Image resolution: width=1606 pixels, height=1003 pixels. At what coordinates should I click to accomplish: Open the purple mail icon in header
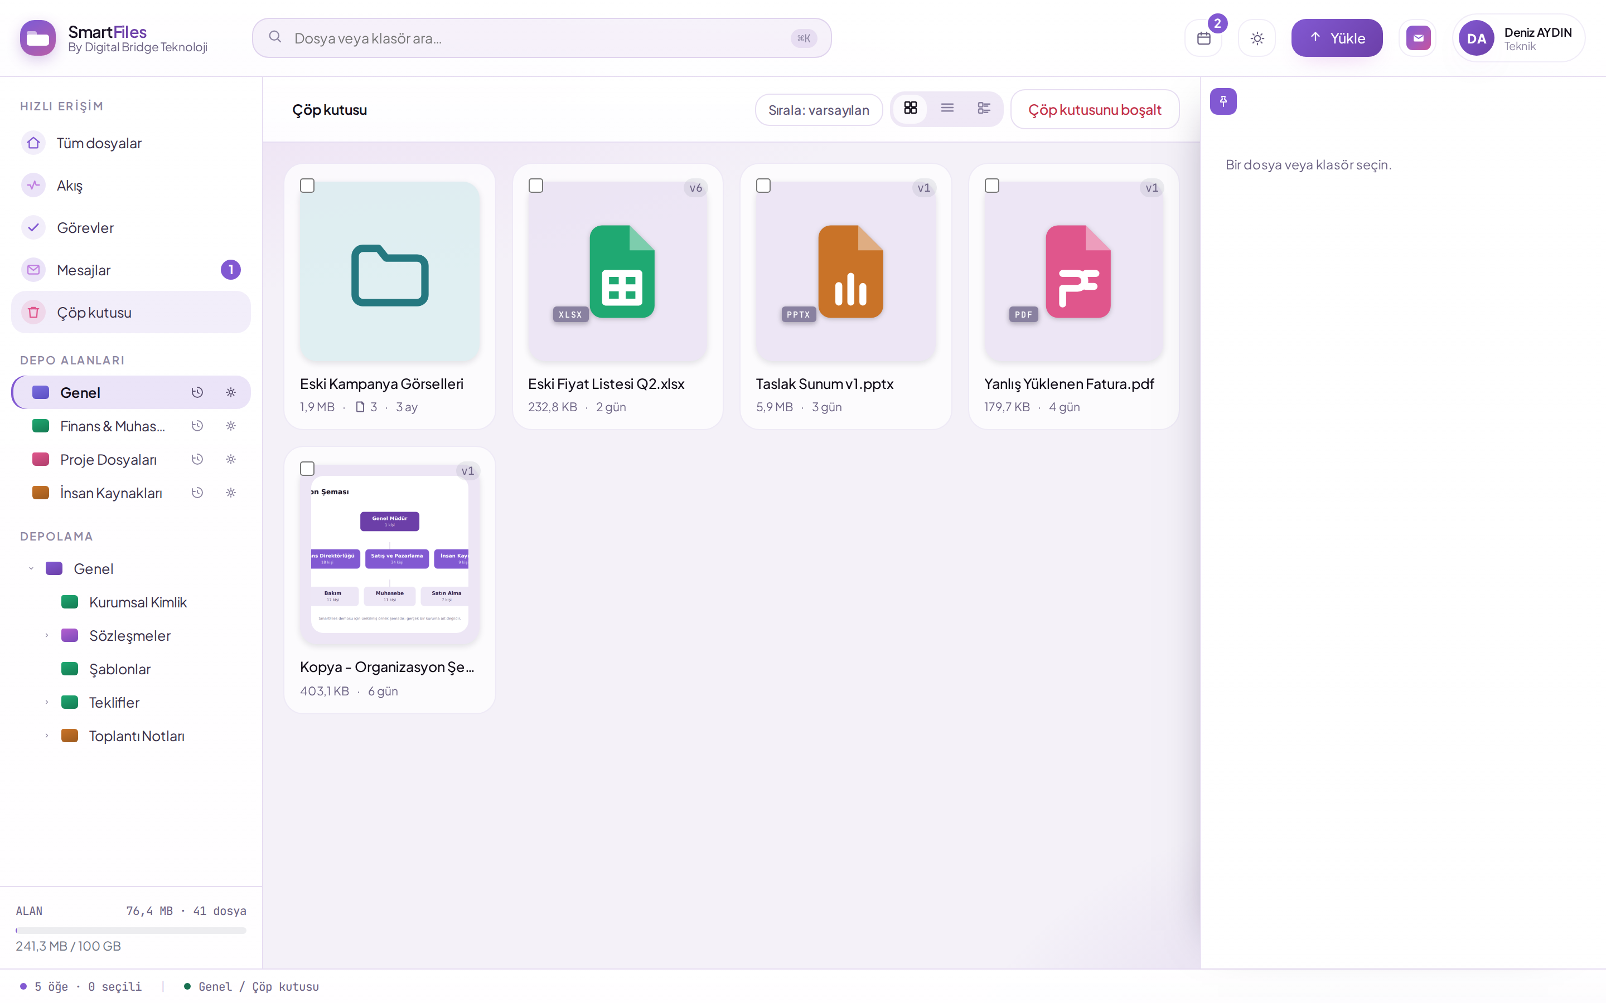pyautogui.click(x=1418, y=38)
